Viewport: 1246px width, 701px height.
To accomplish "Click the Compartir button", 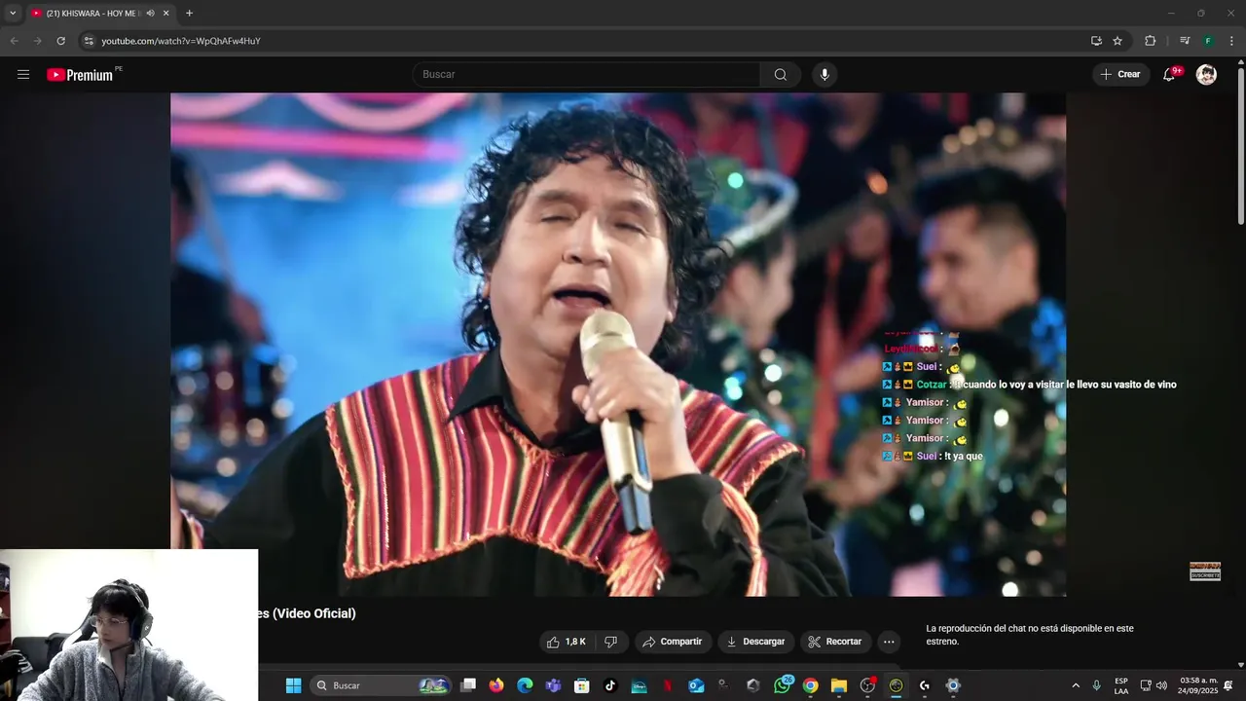I will (673, 642).
